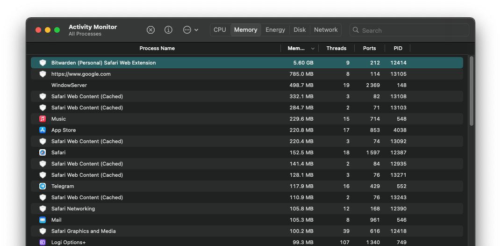Click the Safari compass icon
The width and height of the screenshot is (501, 246).
click(x=43, y=152)
